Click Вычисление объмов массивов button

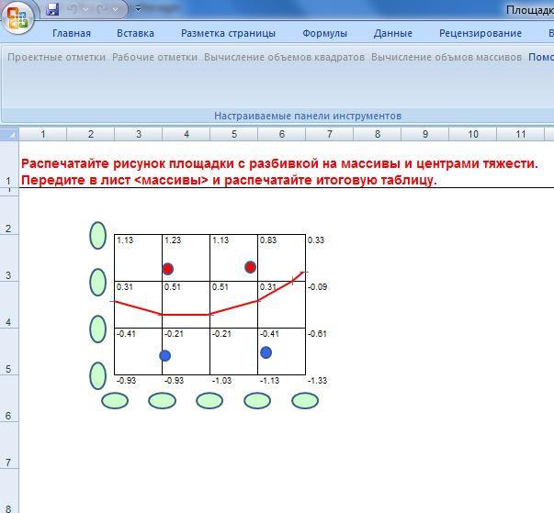pyautogui.click(x=446, y=57)
